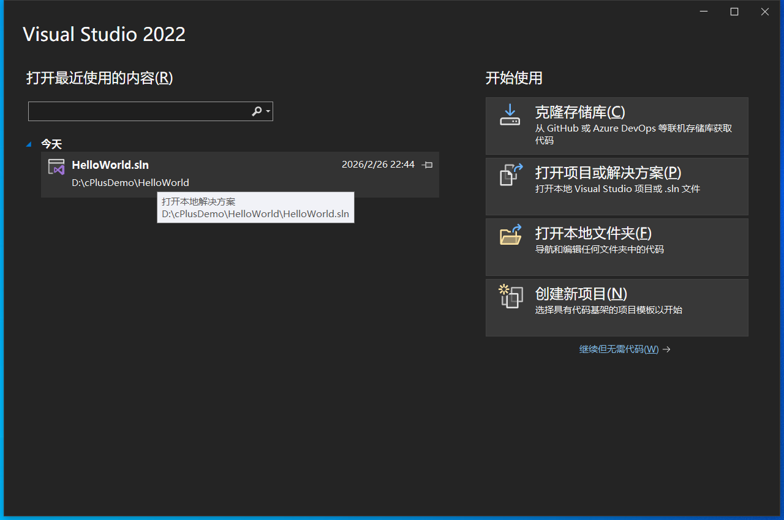This screenshot has height=520, width=784.
Task: Choose 打开项目或解决方案(P)
Action: pyautogui.click(x=617, y=187)
